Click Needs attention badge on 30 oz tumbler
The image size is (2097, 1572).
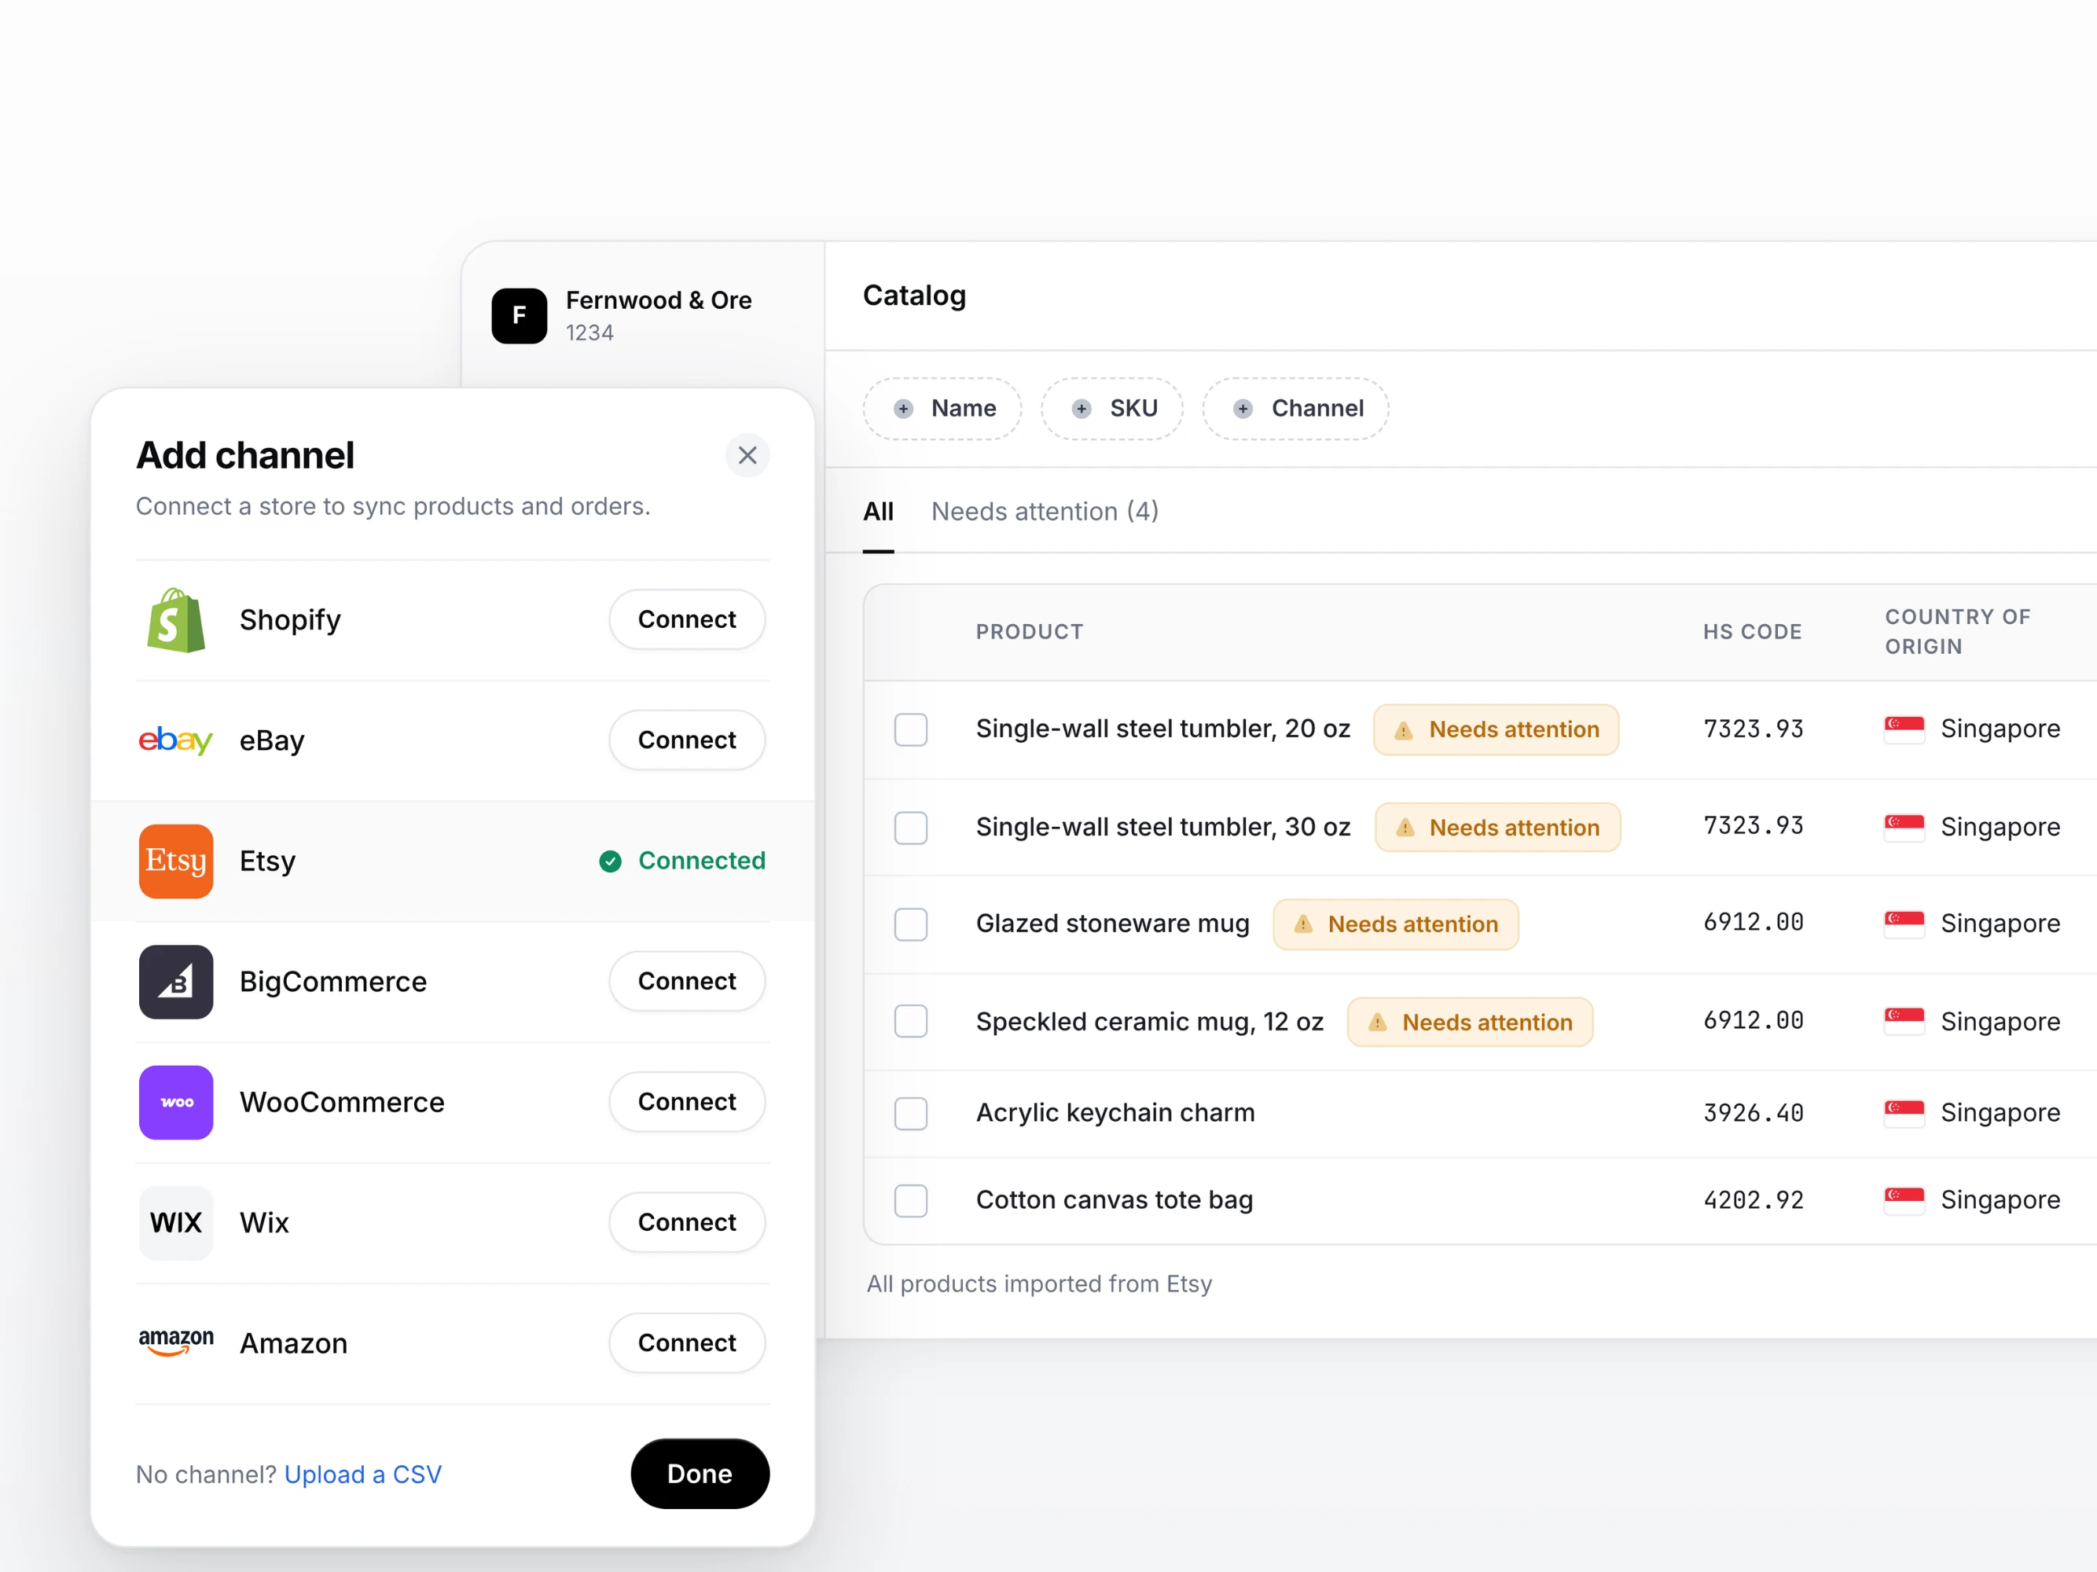pos(1498,827)
